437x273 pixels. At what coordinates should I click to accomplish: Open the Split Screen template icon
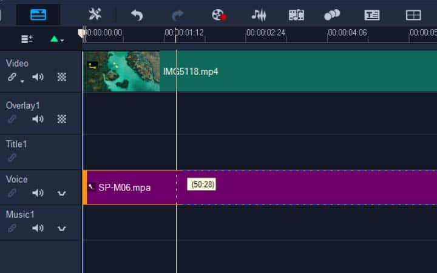(x=413, y=15)
